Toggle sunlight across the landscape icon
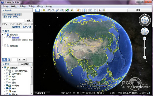Image resolution: width=153 pixels, height=96 pixels. (72, 10)
